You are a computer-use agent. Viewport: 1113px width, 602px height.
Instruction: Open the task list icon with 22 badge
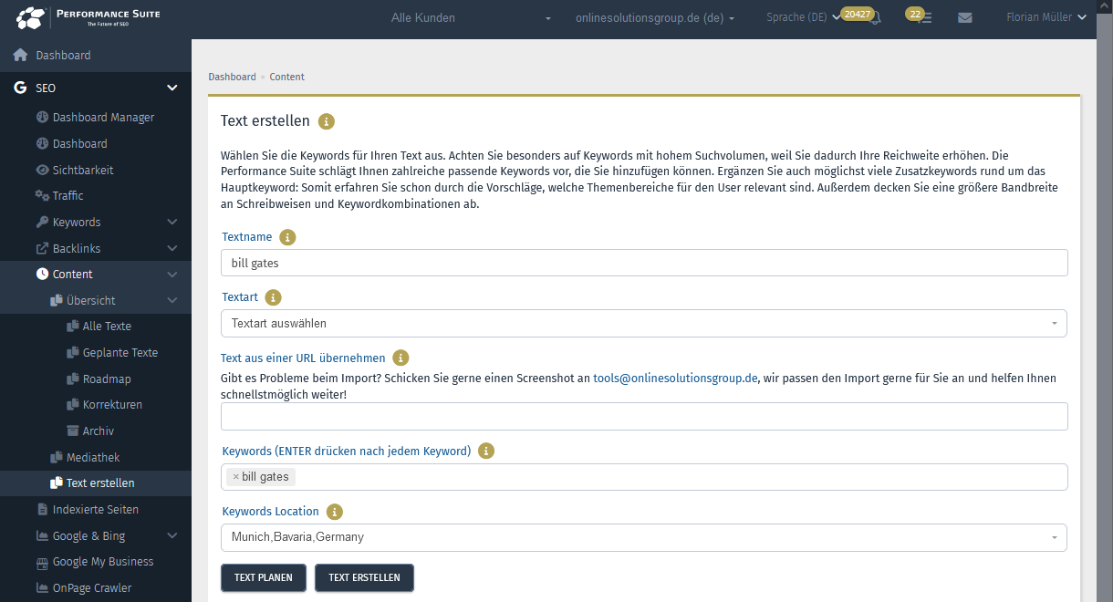[x=925, y=18]
